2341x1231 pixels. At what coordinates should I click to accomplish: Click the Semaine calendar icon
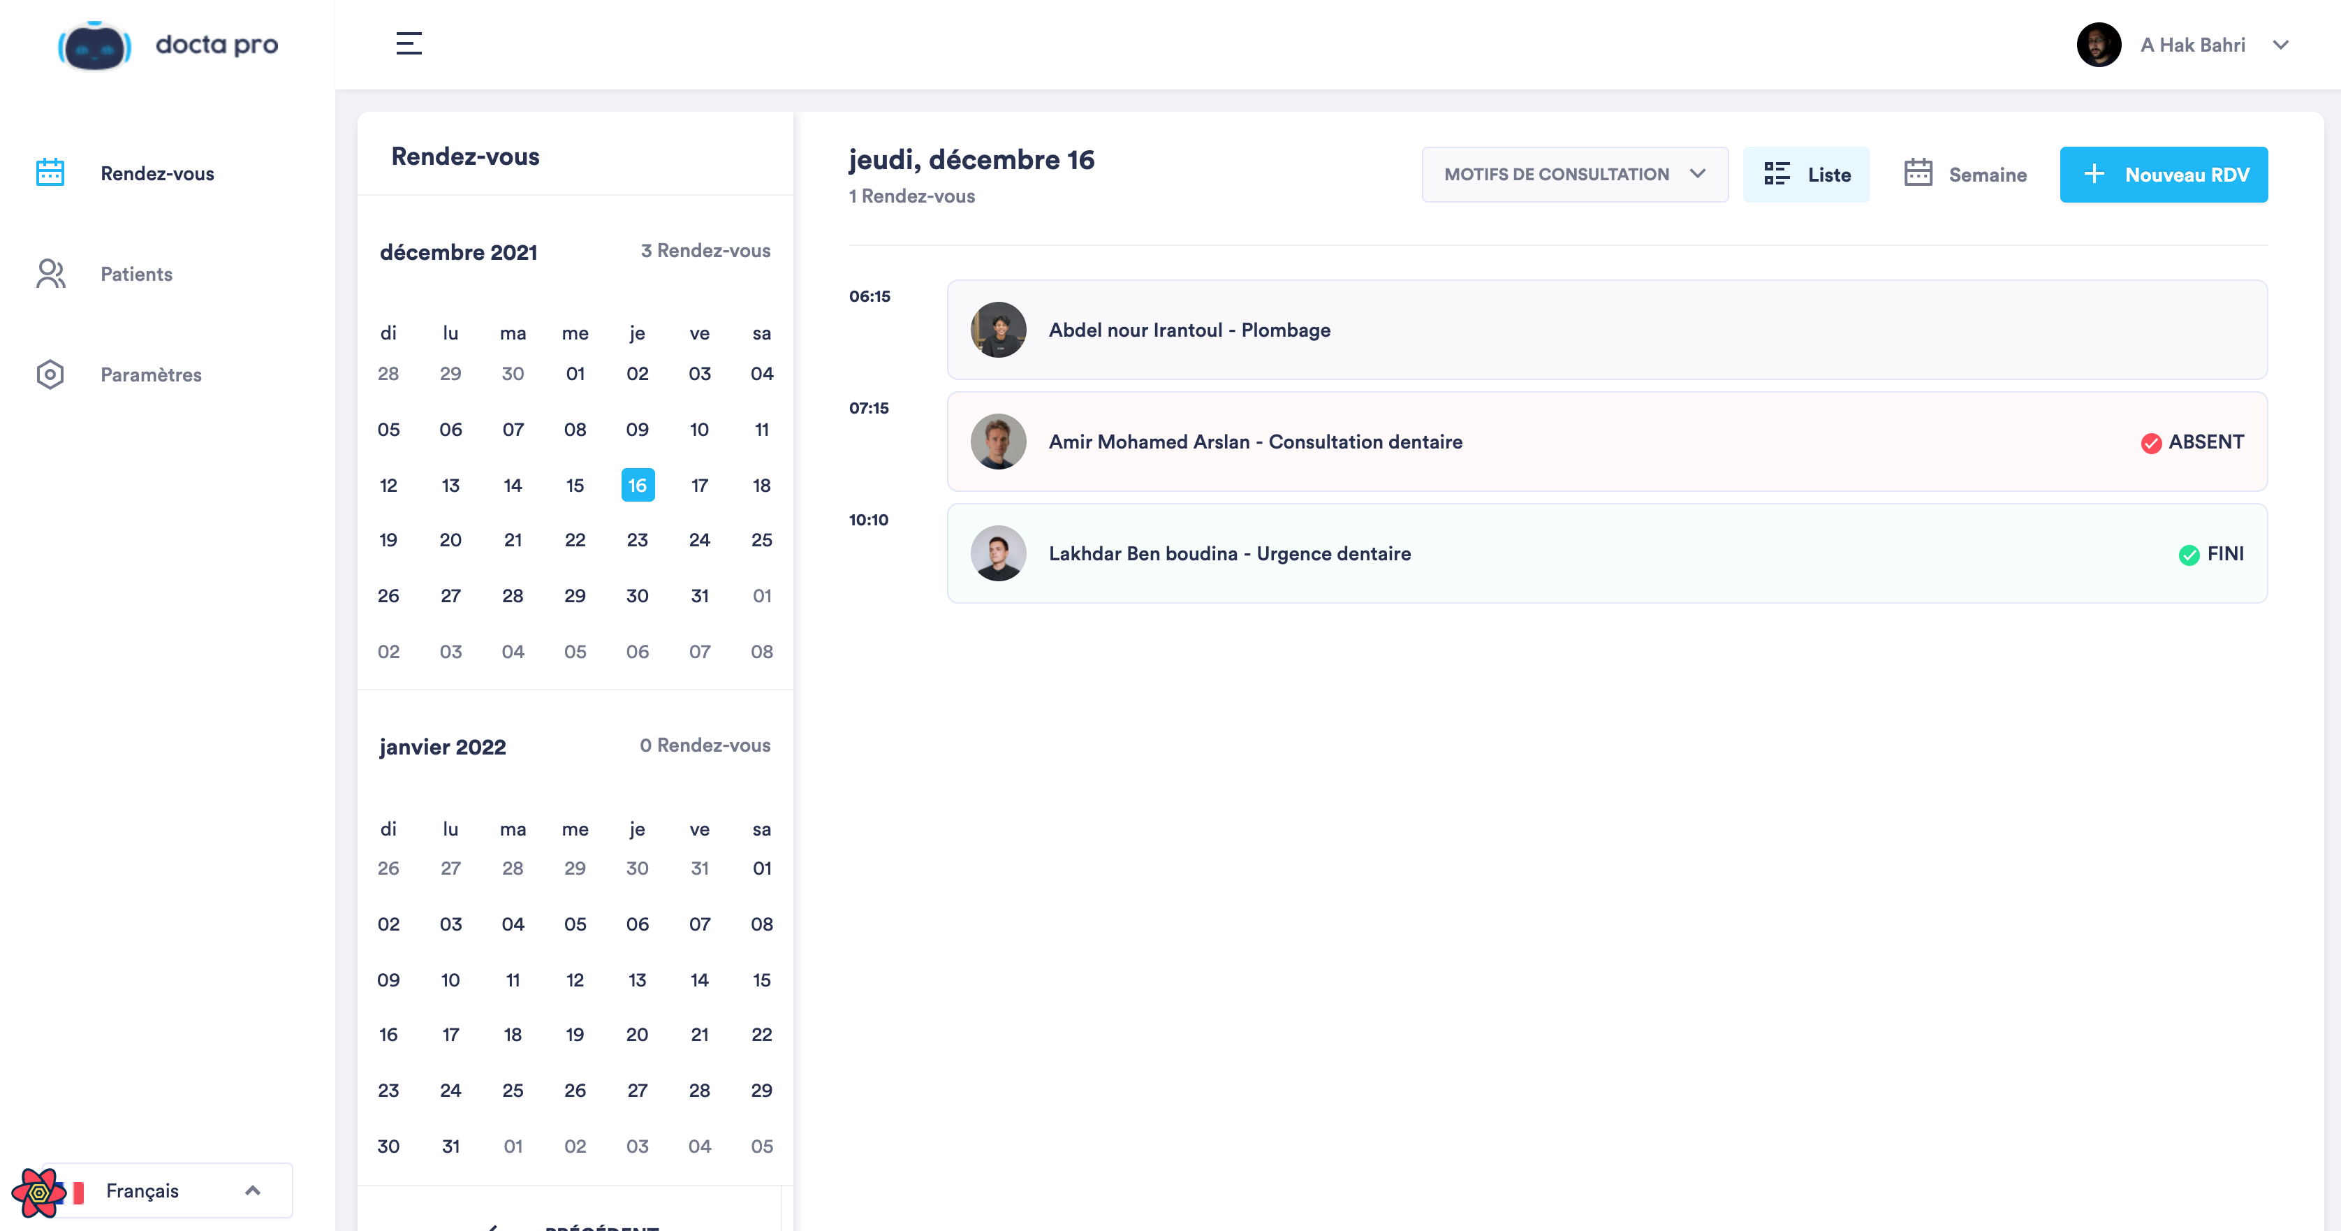(1918, 173)
